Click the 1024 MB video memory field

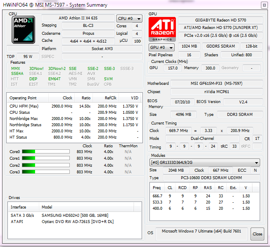[x=189, y=46]
